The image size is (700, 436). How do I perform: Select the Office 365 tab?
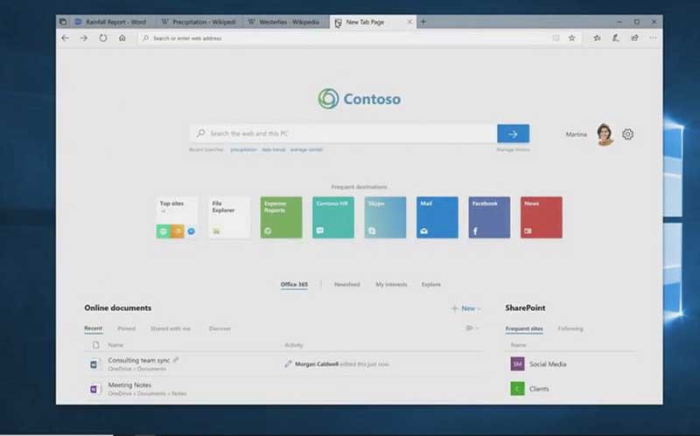pos(294,285)
